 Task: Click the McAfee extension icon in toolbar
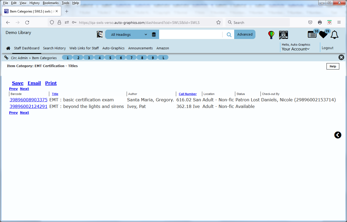(x=329, y=23)
